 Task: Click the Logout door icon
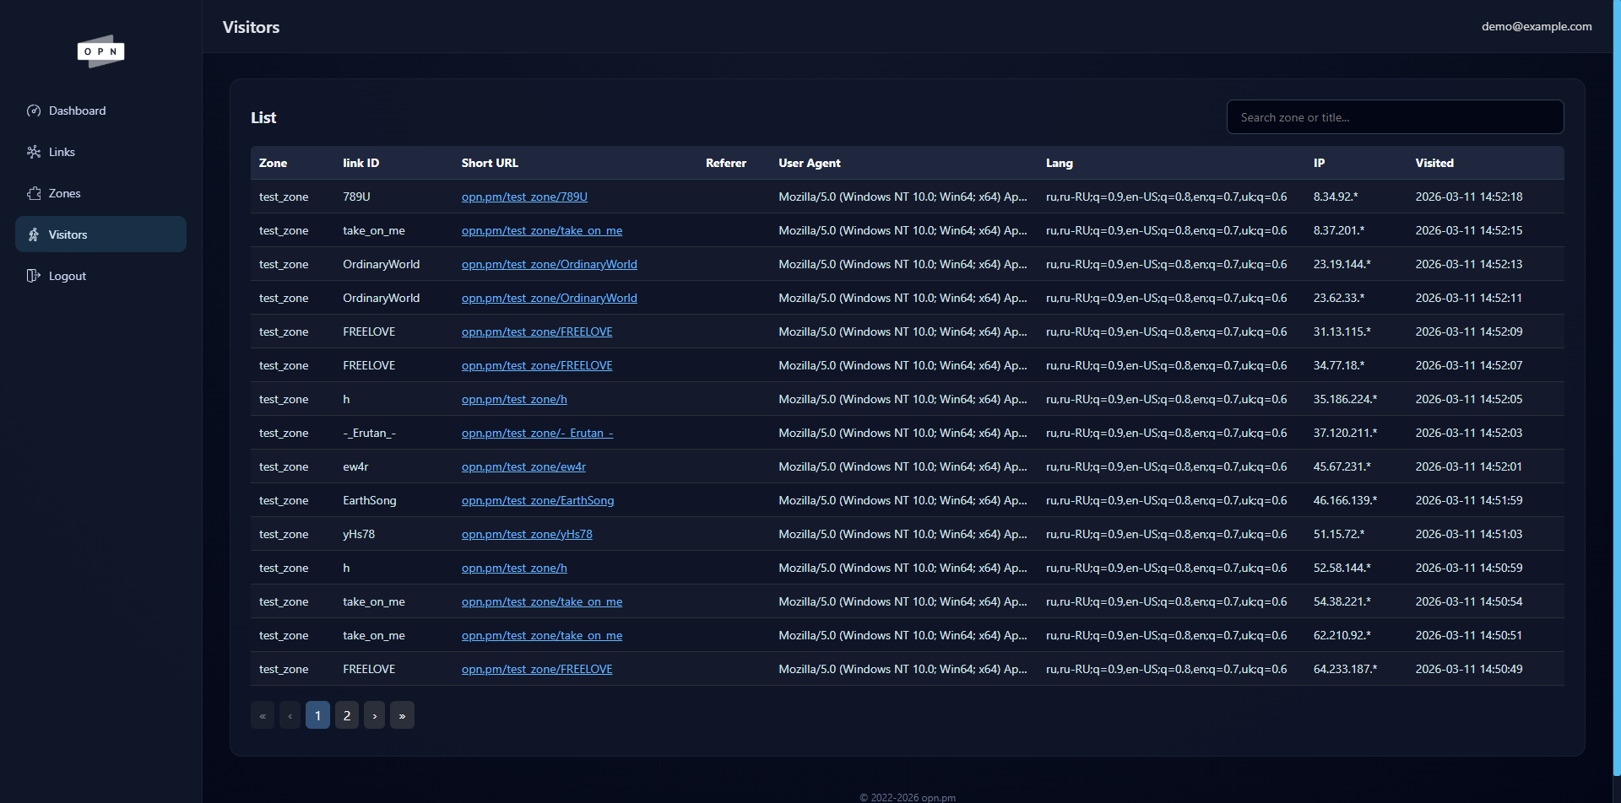point(34,276)
